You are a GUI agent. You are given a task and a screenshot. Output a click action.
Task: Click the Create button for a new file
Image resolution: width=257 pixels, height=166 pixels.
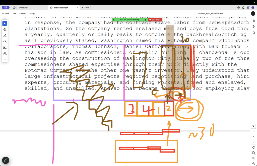85,8
